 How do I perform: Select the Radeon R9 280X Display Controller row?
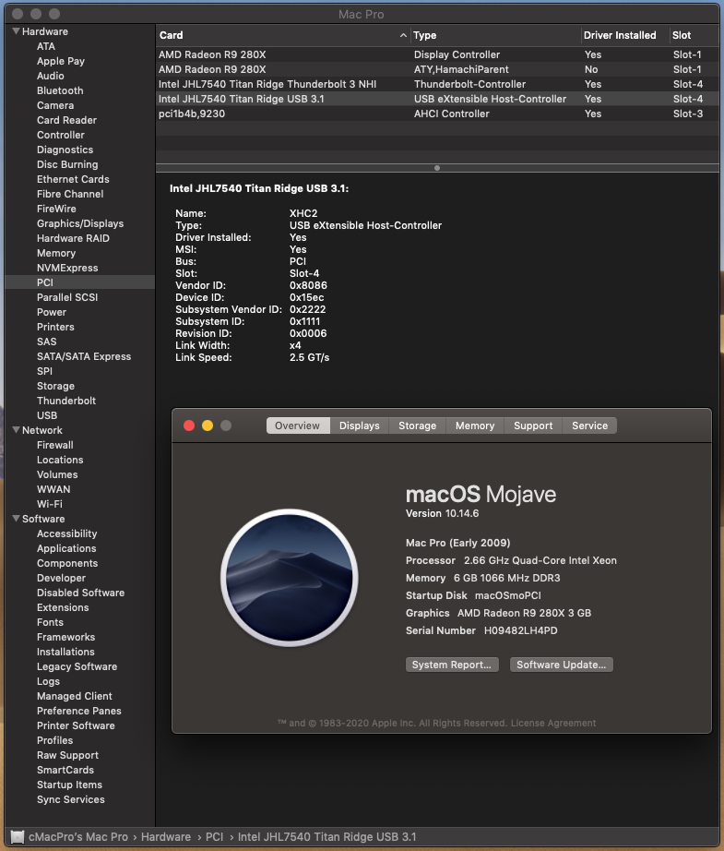tap(437, 54)
